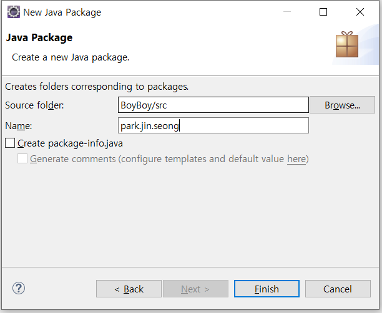Cancel the package creation
This screenshot has width=382, height=313.
(338, 289)
